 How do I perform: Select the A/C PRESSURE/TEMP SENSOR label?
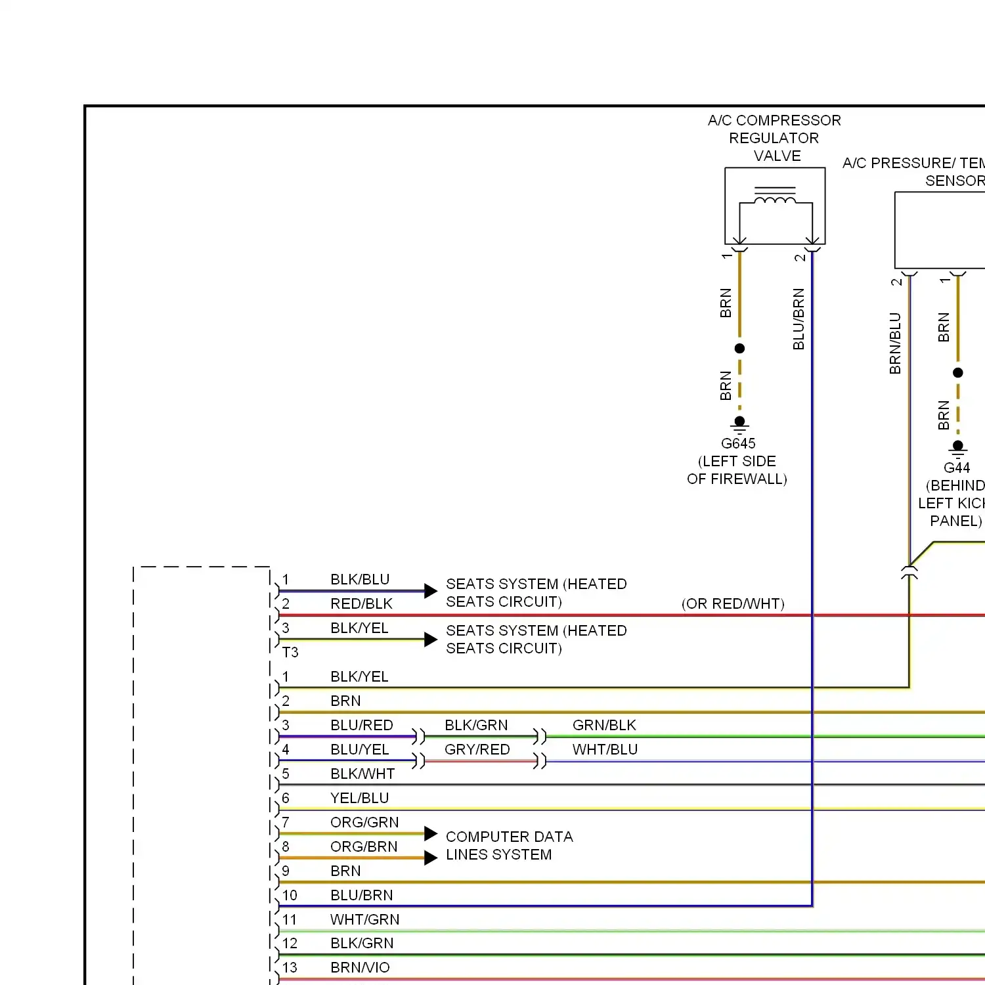[x=913, y=171]
